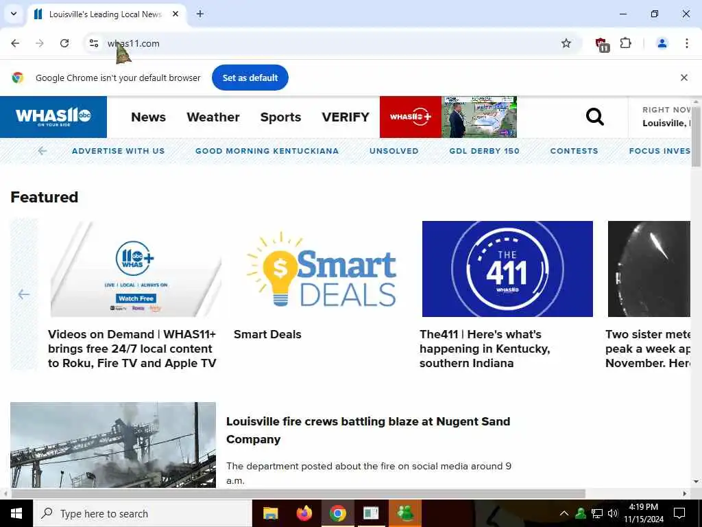The width and height of the screenshot is (702, 527).
Task: Click Set as default button
Action: [x=250, y=78]
